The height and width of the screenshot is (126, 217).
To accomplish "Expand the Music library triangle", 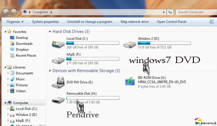I will coord(8,79).
